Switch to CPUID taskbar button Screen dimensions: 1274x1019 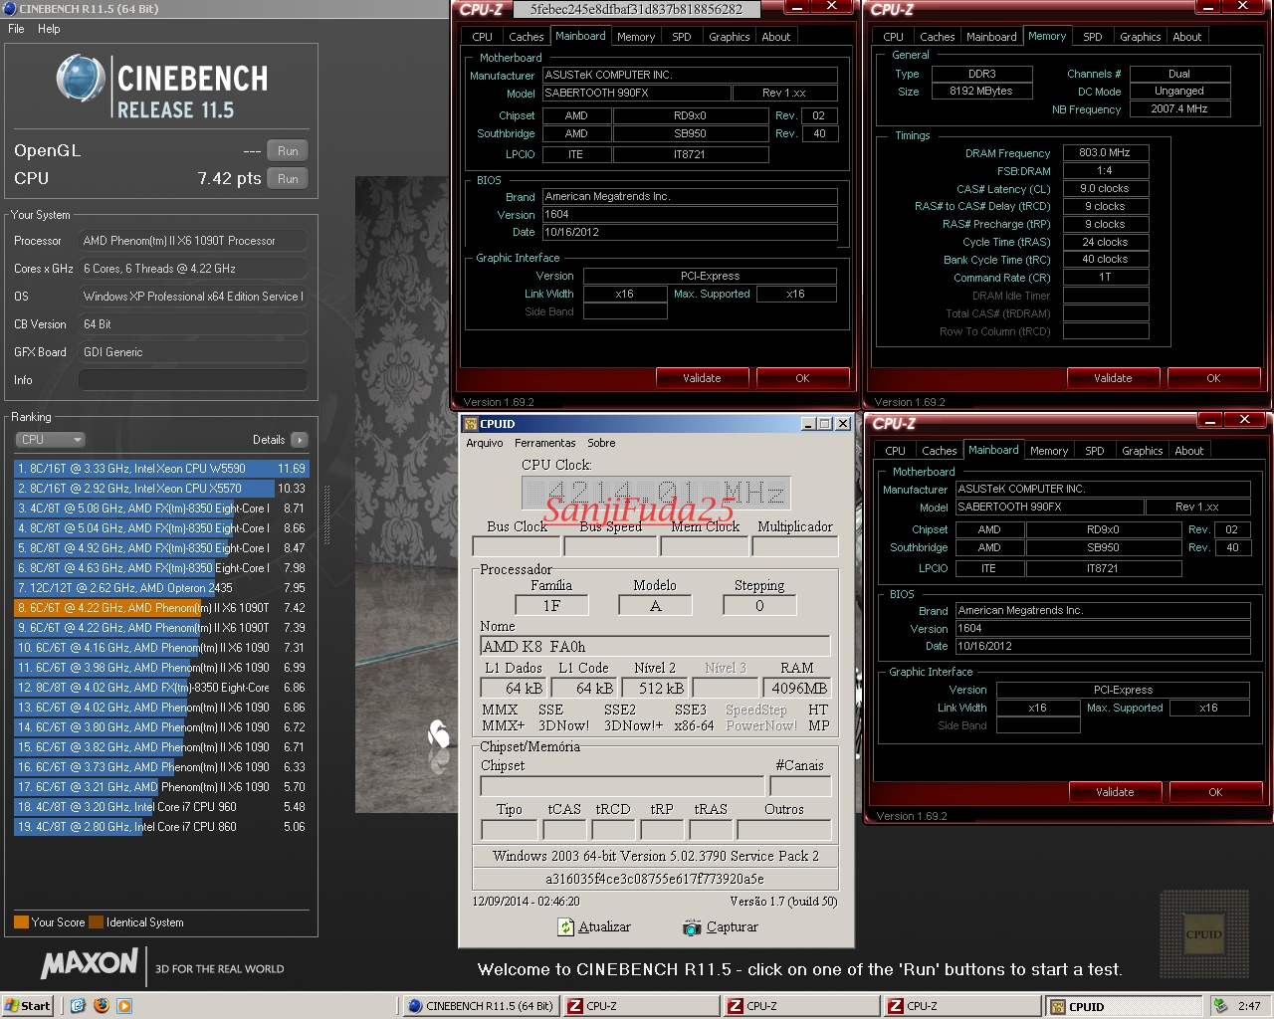(1125, 1006)
